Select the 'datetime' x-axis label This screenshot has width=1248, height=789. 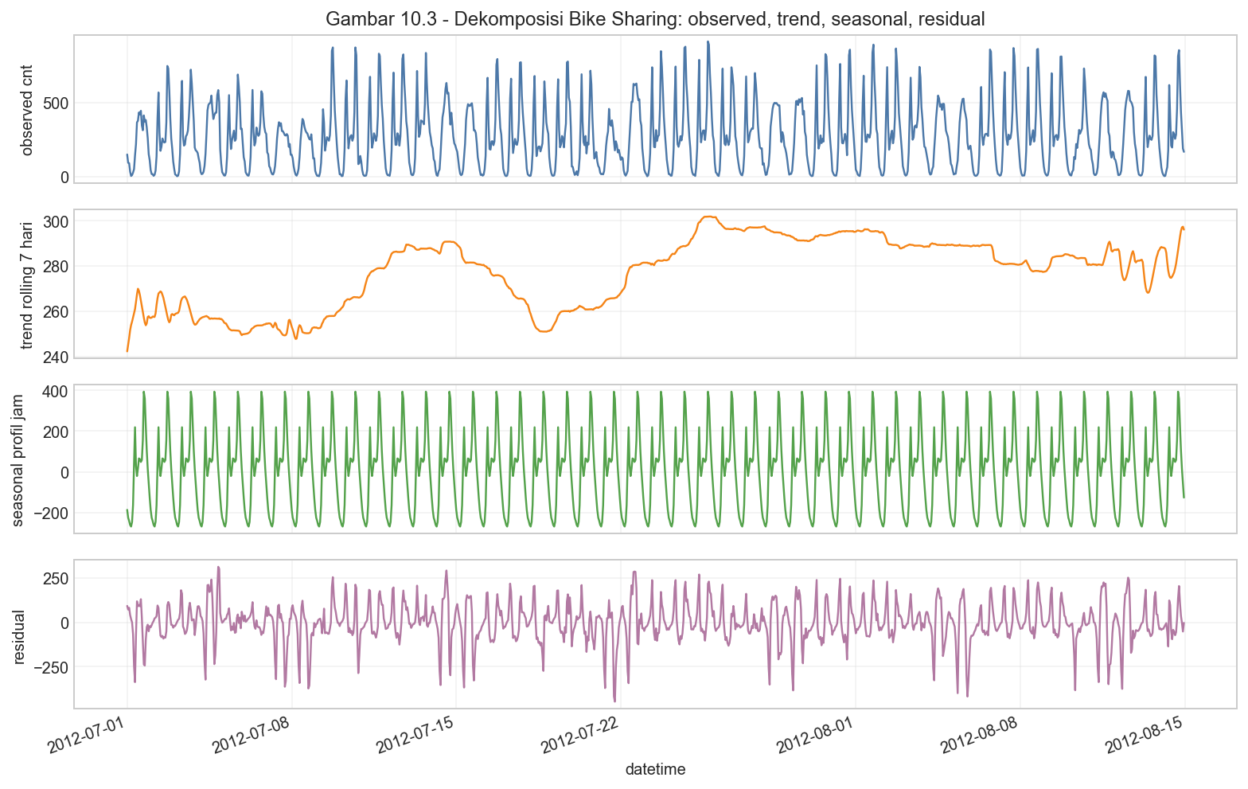[655, 770]
